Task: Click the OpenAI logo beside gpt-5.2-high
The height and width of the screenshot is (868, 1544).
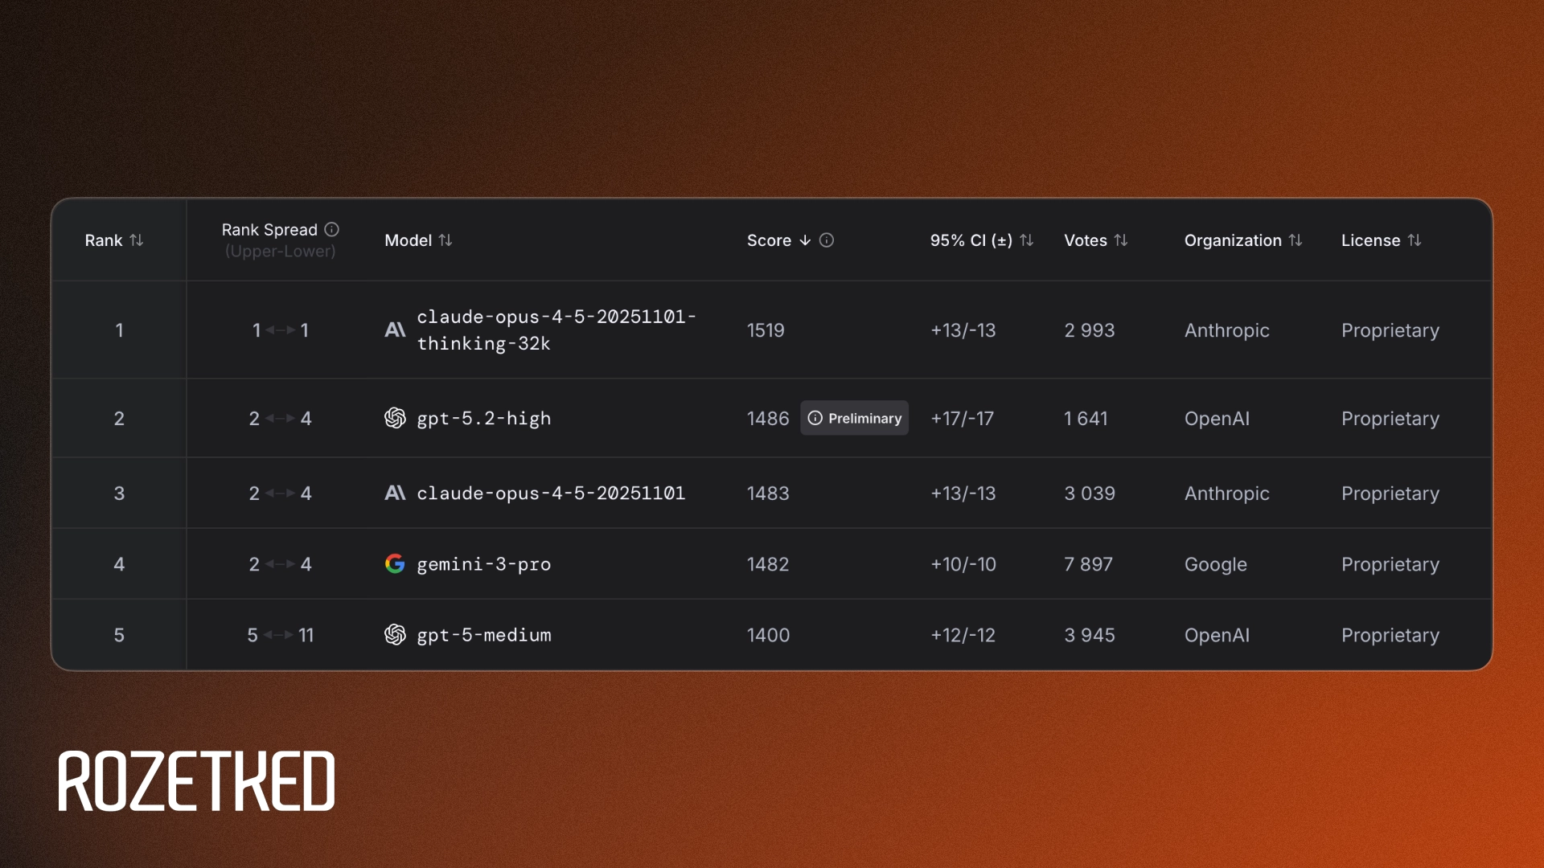Action: (x=395, y=418)
